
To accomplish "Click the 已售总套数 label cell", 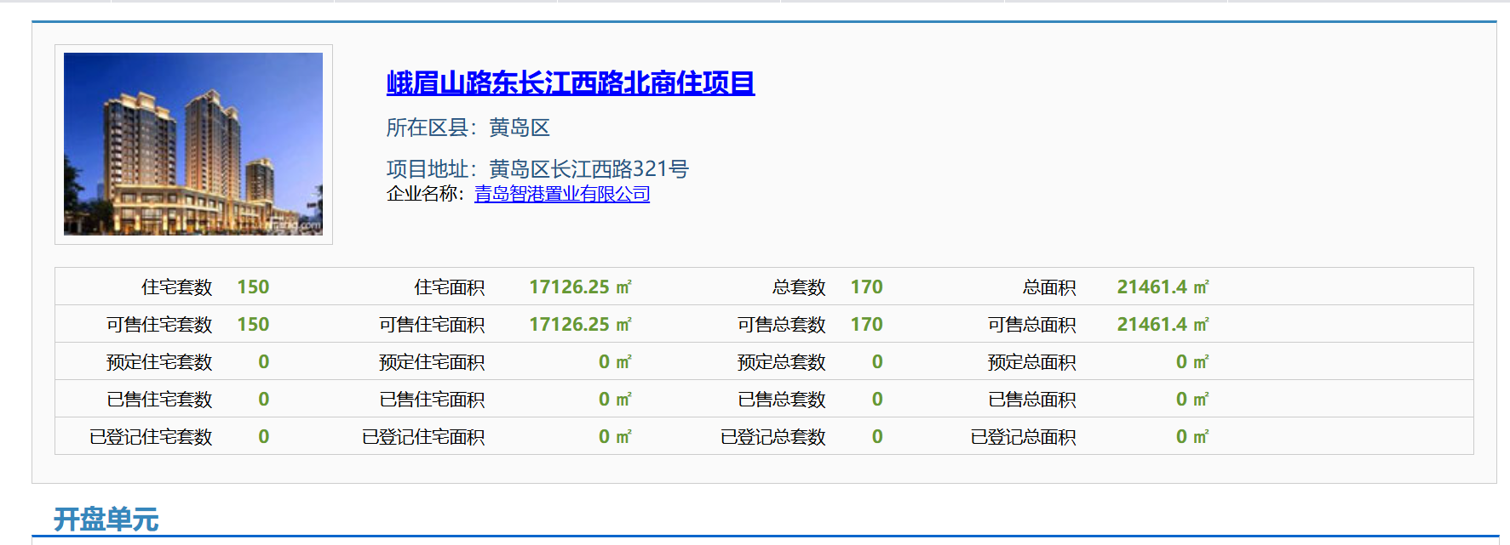I will click(782, 400).
